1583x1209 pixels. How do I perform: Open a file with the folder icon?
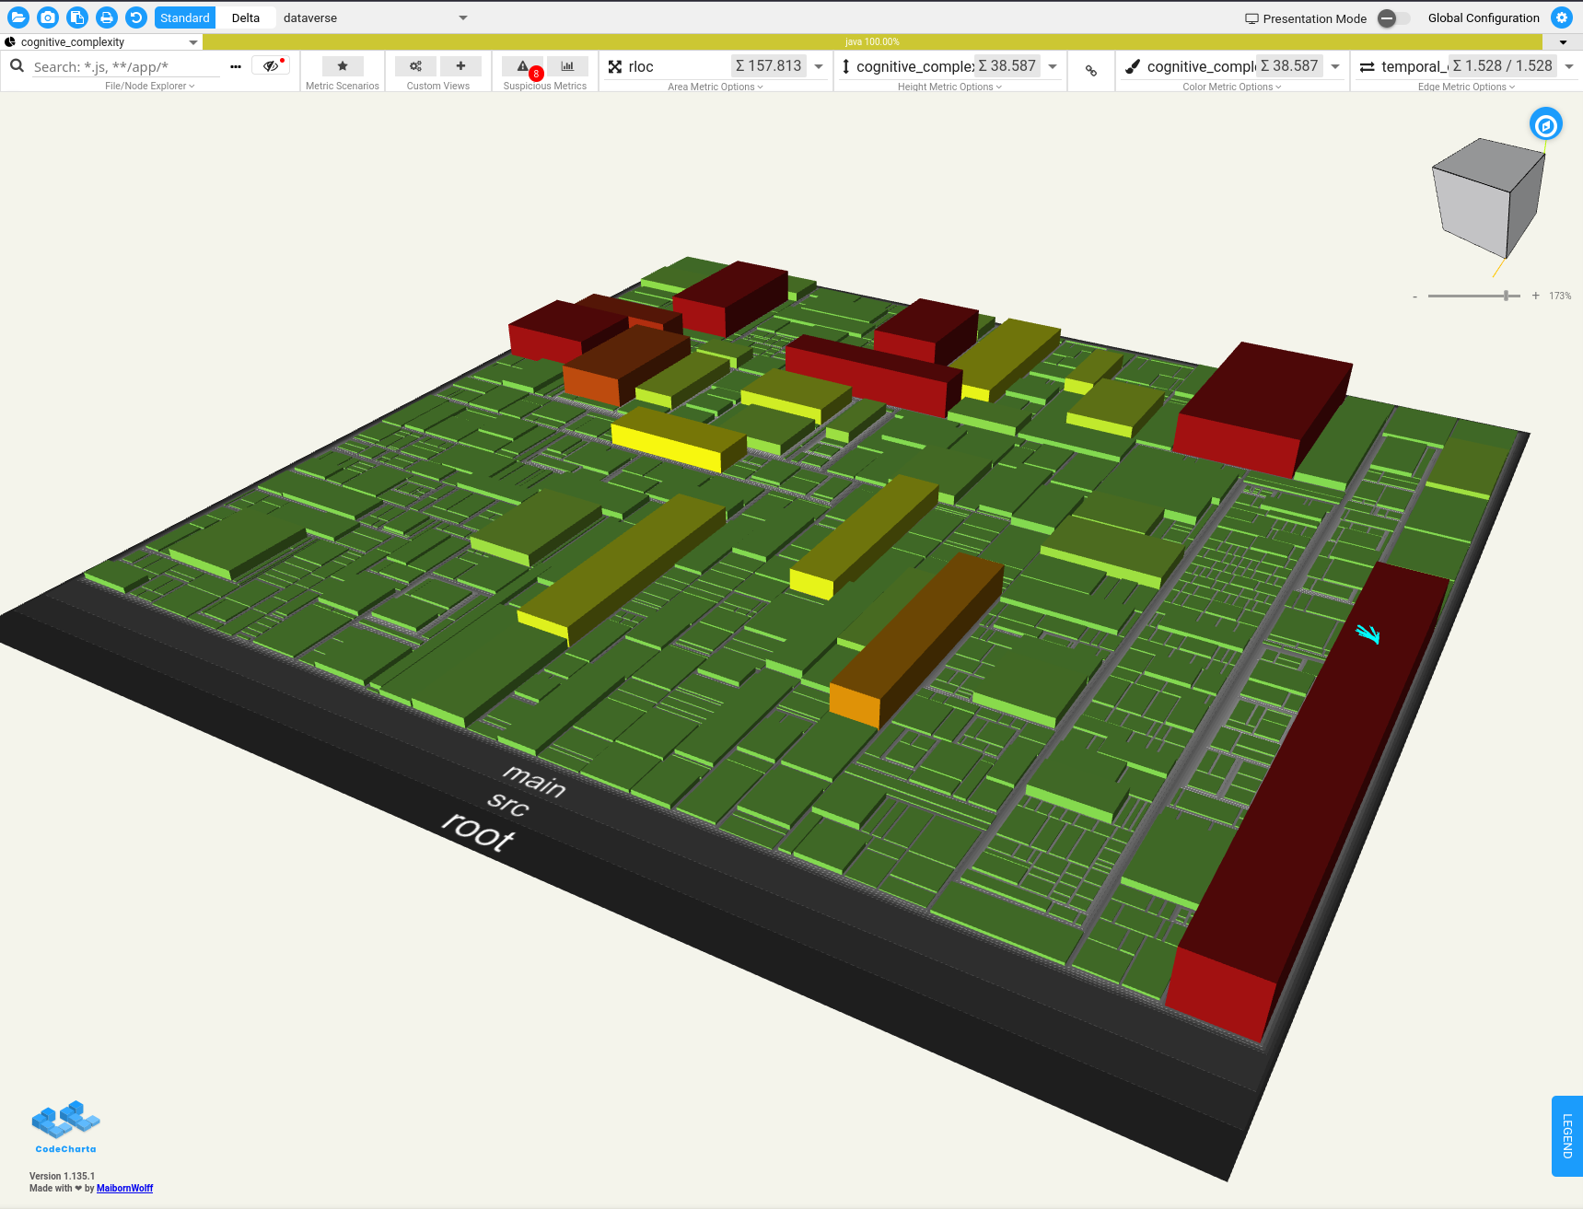click(x=18, y=17)
